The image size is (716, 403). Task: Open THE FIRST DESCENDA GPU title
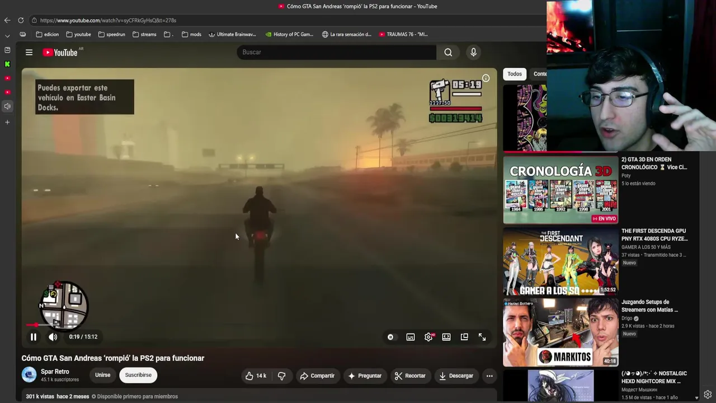pyautogui.click(x=654, y=235)
